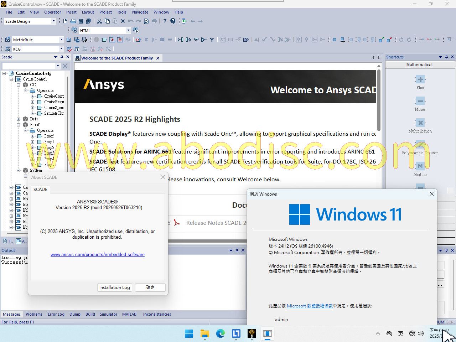
Task: Close the About SCADE dialog
Action: pyautogui.click(x=163, y=177)
